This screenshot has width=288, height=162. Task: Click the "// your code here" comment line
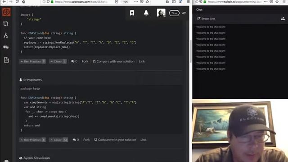point(37,38)
